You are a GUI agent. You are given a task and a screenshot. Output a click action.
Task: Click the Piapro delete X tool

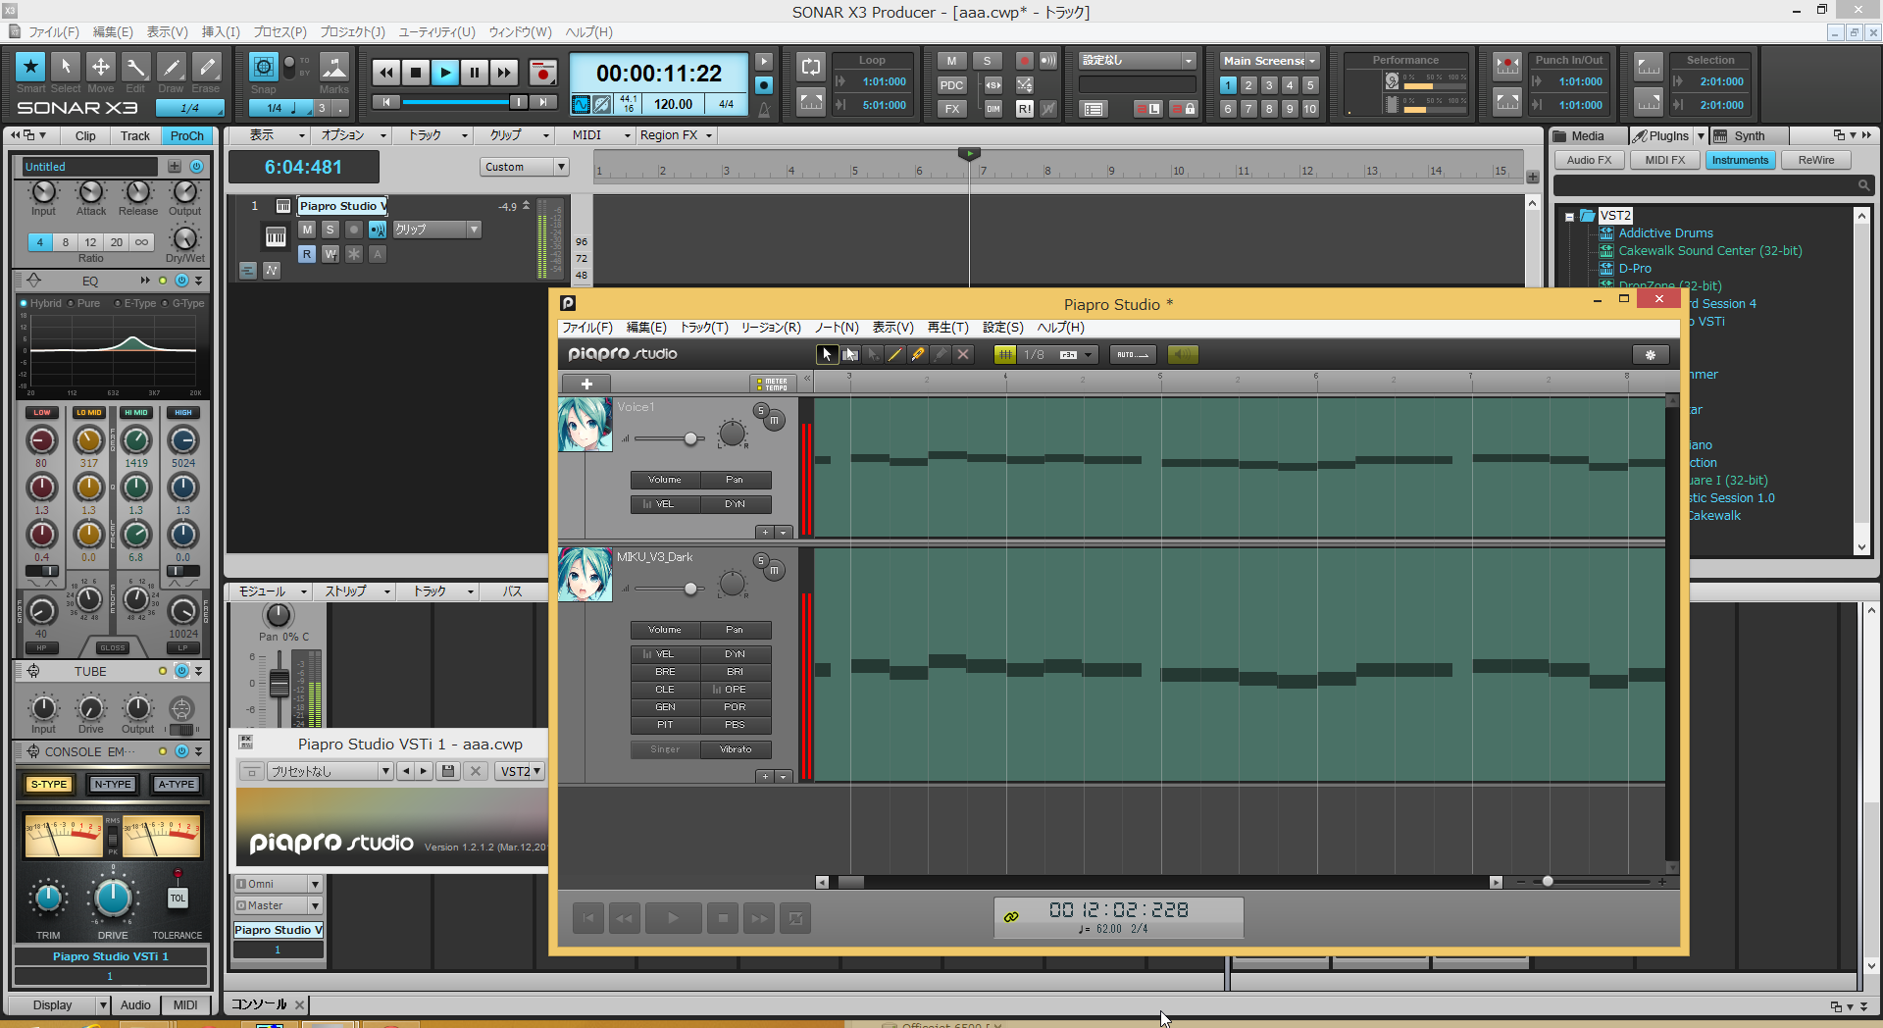[x=963, y=354]
